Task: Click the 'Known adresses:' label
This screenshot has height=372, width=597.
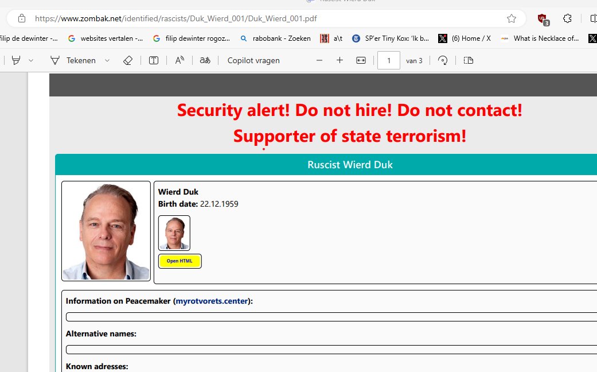Action: tap(97, 367)
